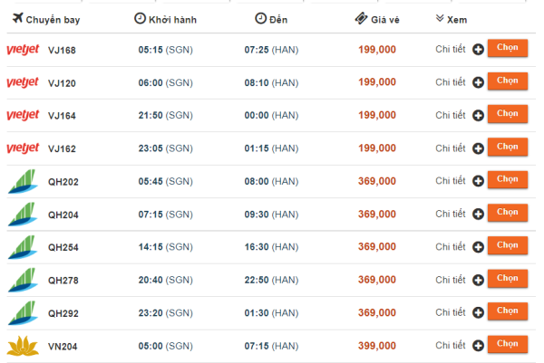
Task: Expand details plus icon for flight VJ168
Action: 478,49
